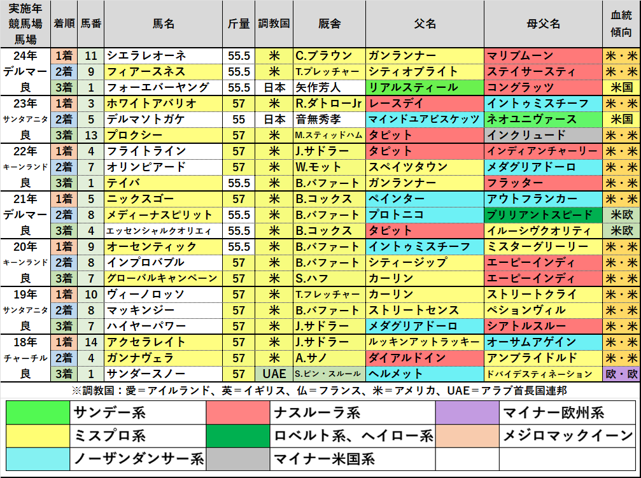641x478 pixels.
Task: Select horse name プロクシー
Action: pos(163,136)
